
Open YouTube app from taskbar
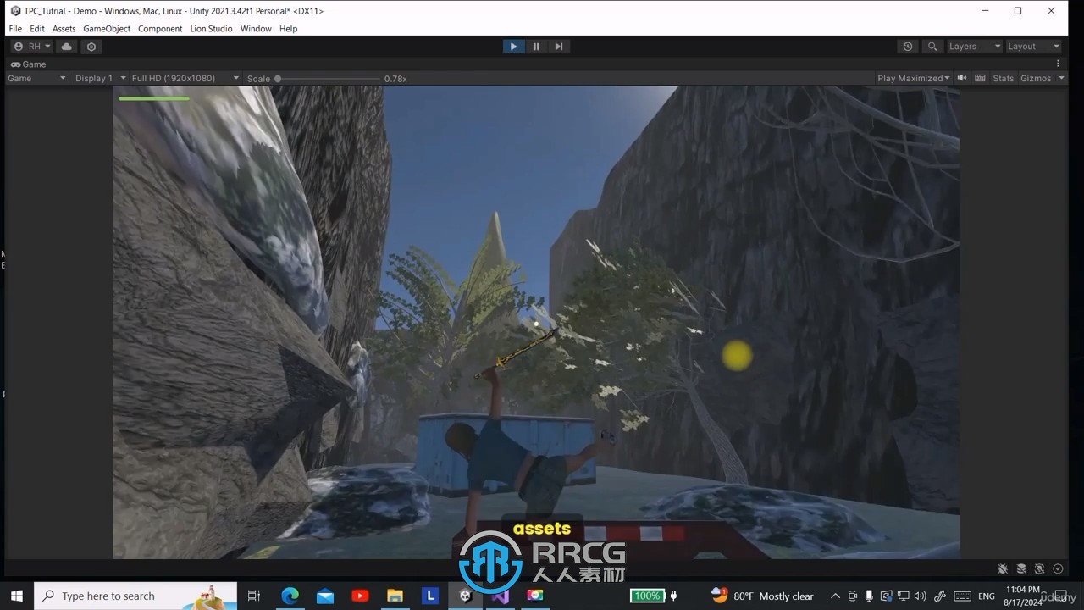[x=360, y=596]
